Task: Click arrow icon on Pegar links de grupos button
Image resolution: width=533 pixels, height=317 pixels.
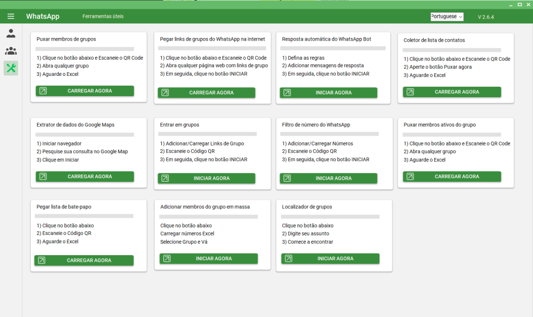Action: [x=165, y=93]
